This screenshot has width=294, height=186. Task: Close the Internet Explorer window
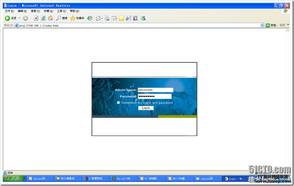coord(287,5)
